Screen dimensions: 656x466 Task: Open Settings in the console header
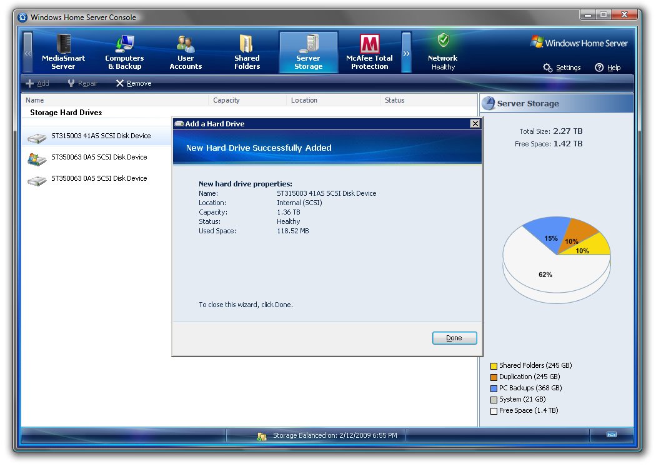coord(562,68)
